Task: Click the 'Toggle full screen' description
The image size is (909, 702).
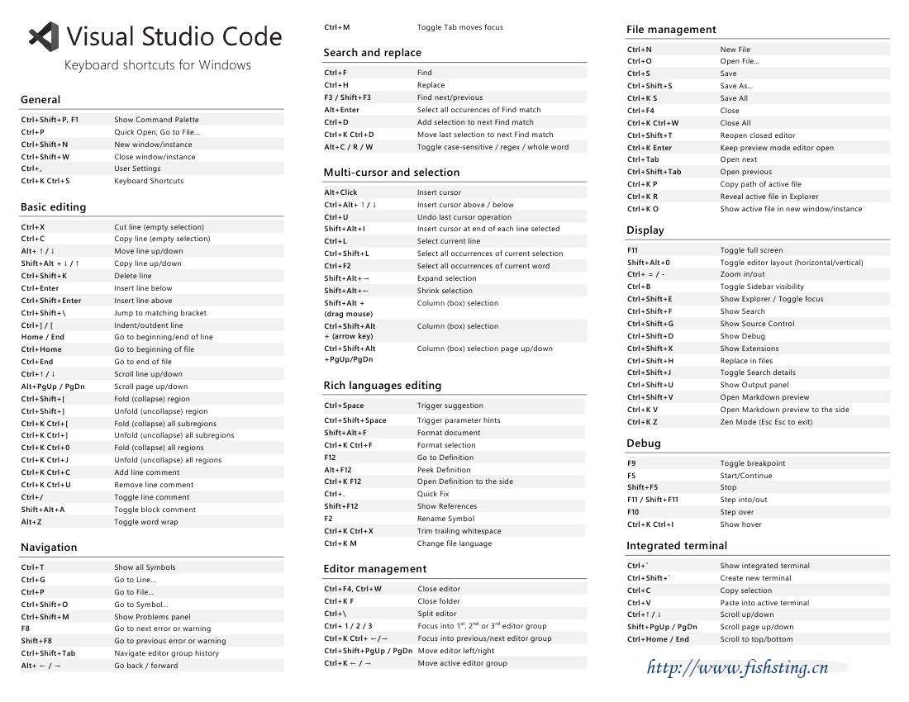Action: point(751,250)
